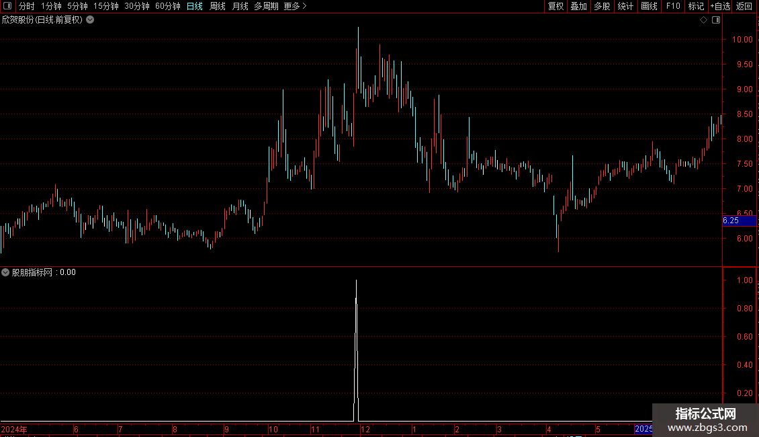Select the 30分钟 period

pyautogui.click(x=137, y=6)
